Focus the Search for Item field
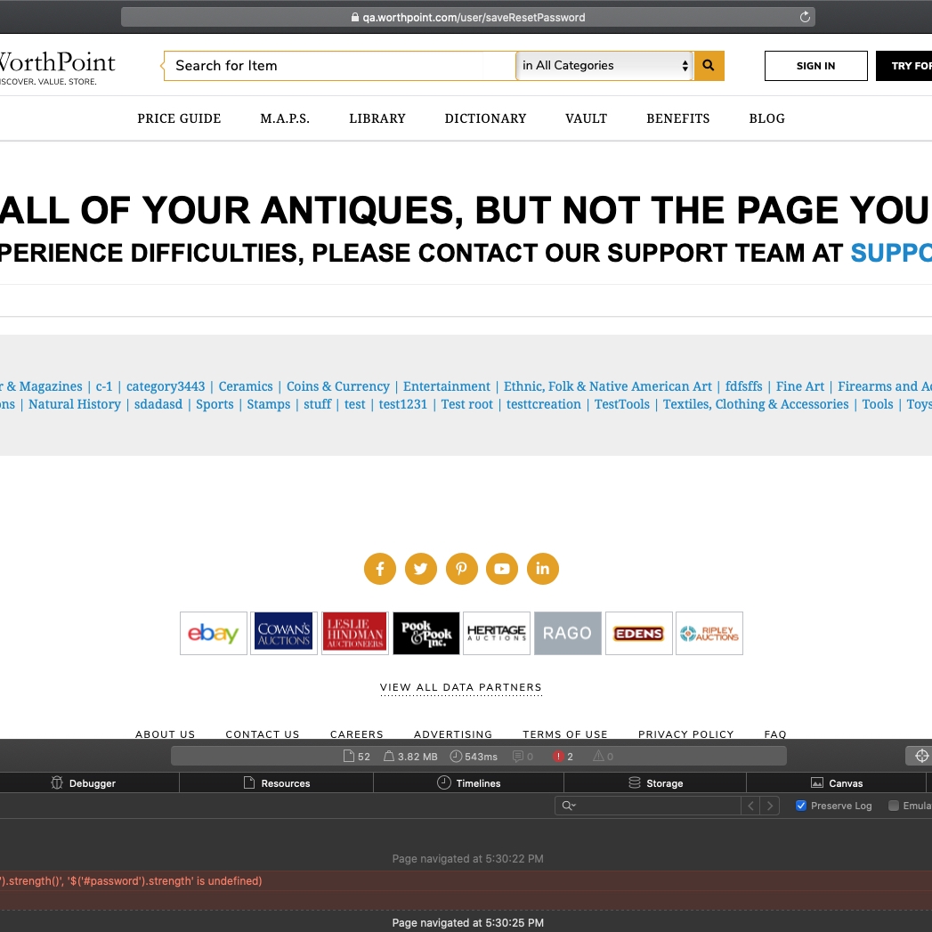This screenshot has width=932, height=932. 339,65
